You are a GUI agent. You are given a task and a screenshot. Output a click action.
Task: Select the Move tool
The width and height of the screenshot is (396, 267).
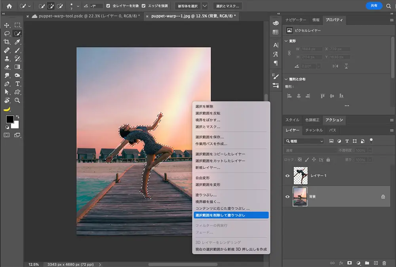7,25
